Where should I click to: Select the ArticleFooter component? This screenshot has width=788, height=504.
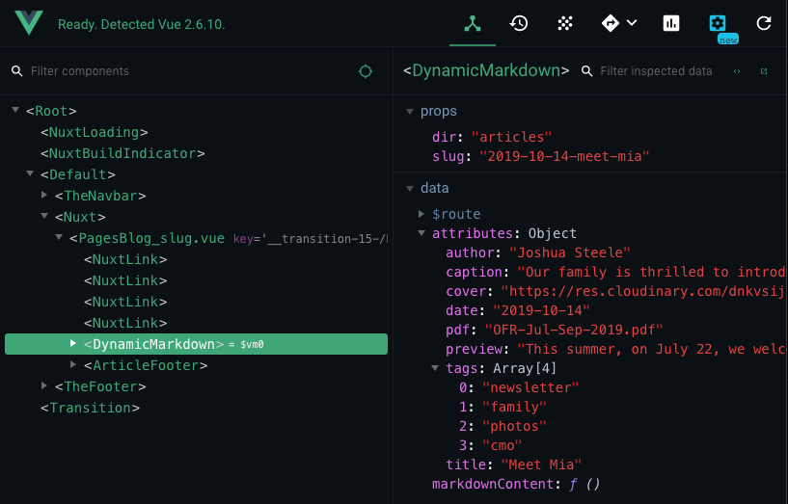pyautogui.click(x=146, y=365)
